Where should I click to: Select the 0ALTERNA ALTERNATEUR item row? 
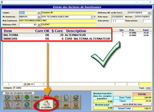pyautogui.click(x=57, y=35)
